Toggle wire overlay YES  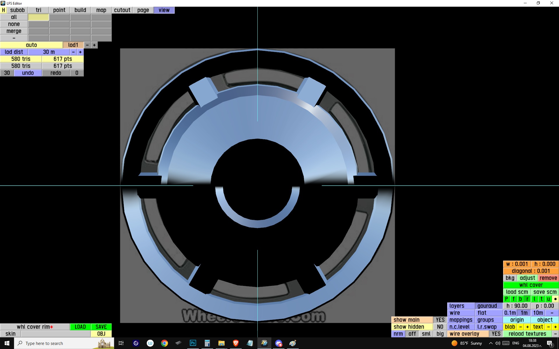click(x=496, y=334)
